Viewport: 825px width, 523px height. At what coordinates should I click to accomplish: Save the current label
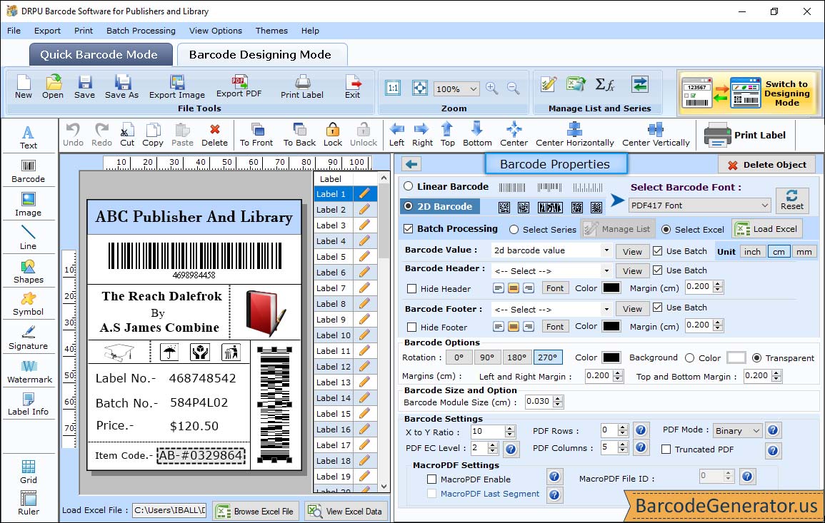tap(84, 87)
